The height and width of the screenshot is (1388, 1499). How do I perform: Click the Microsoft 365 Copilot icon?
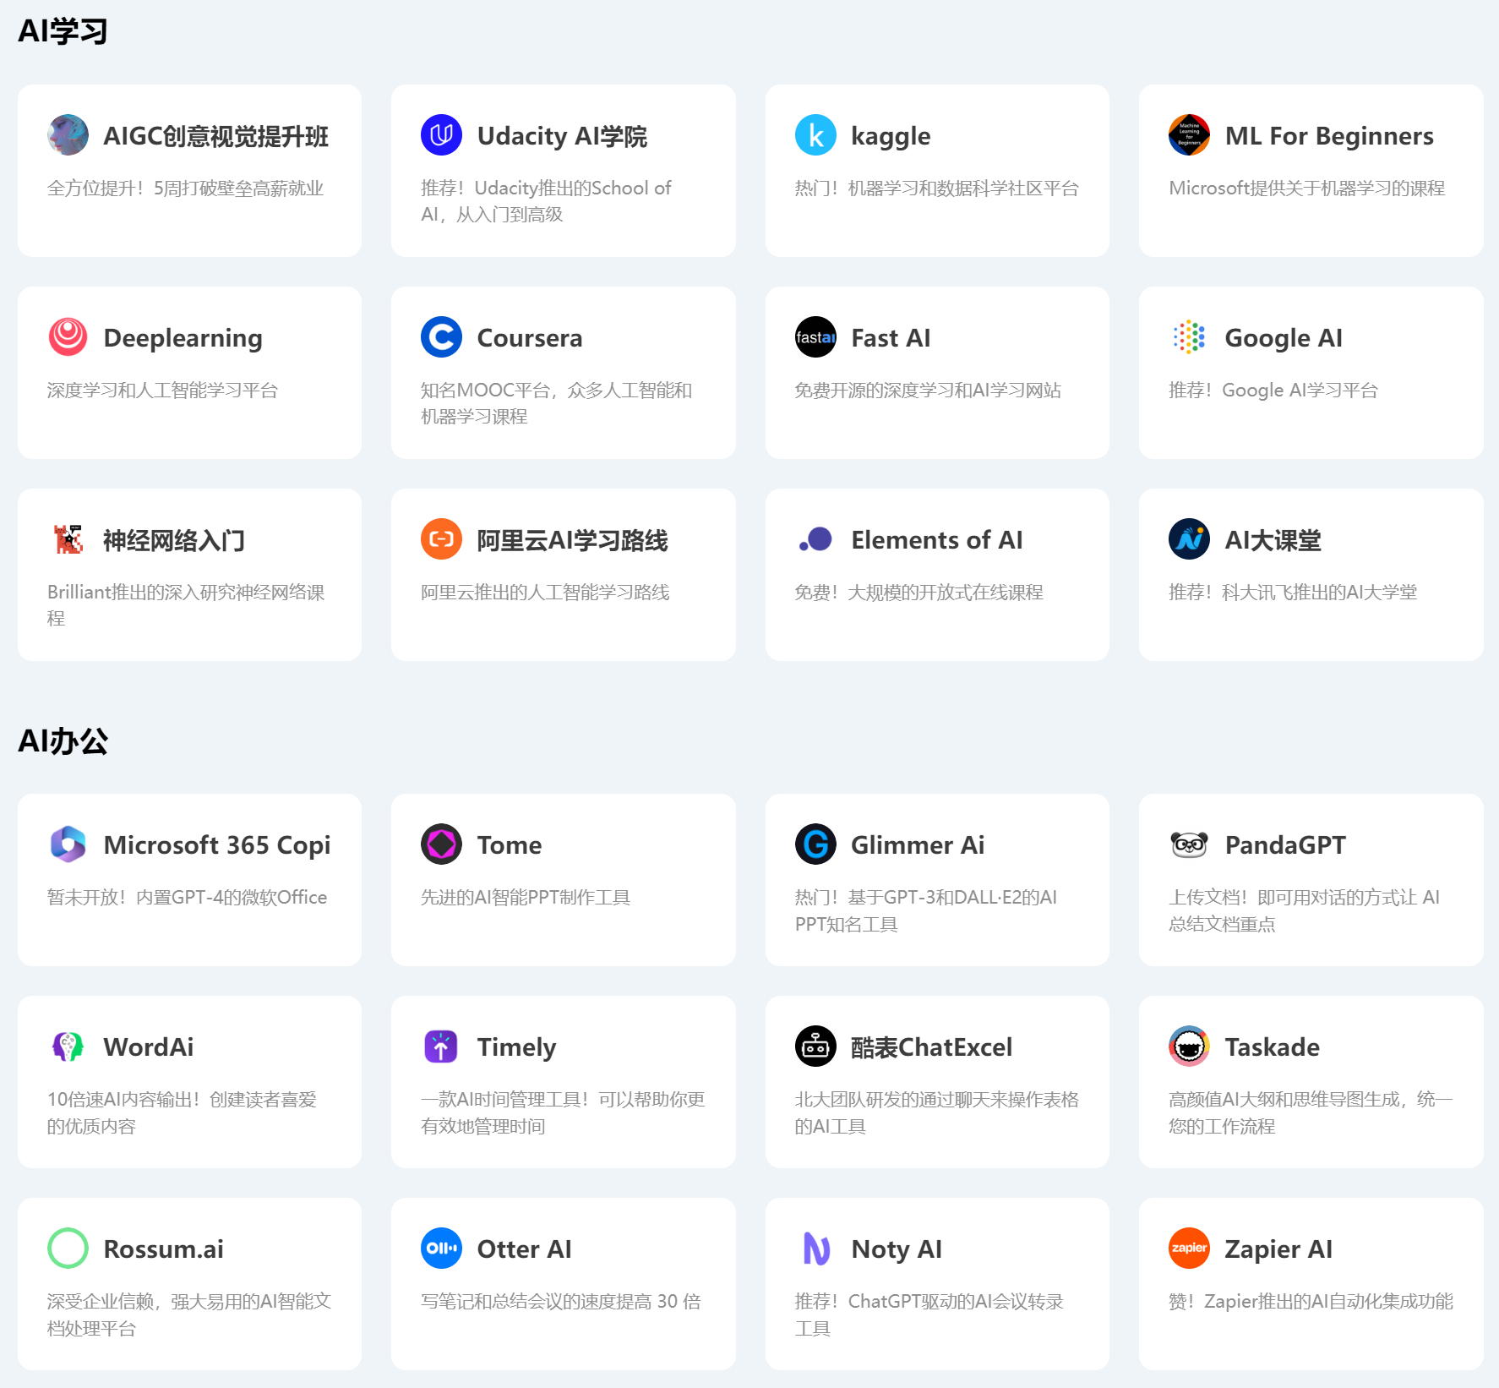[68, 844]
